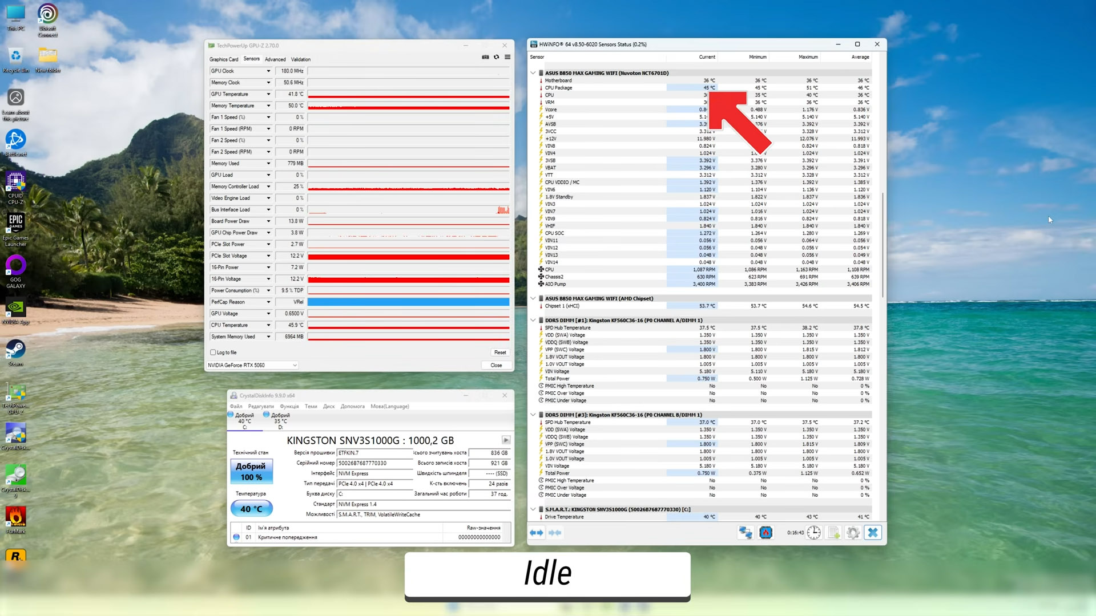
Task: Select the D: disk tab in CrystalDiskInfo
Action: pyautogui.click(x=278, y=421)
